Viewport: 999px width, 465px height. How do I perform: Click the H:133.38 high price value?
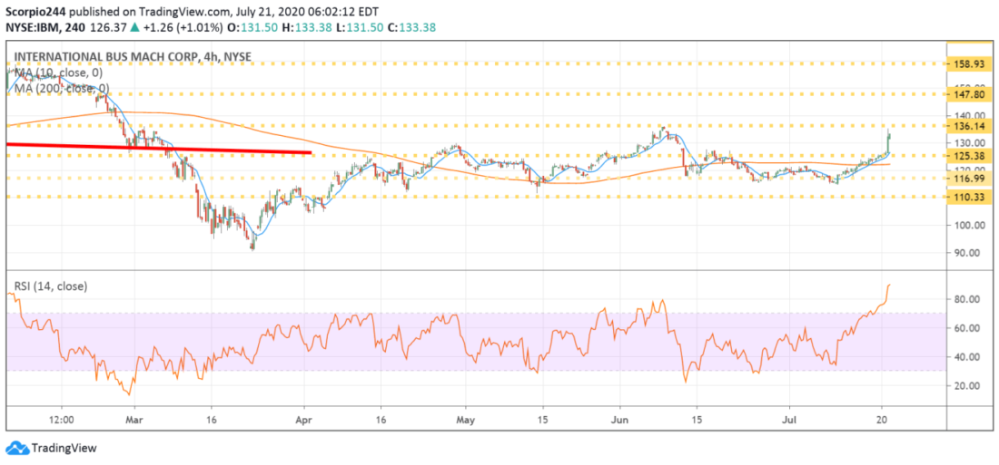click(306, 27)
